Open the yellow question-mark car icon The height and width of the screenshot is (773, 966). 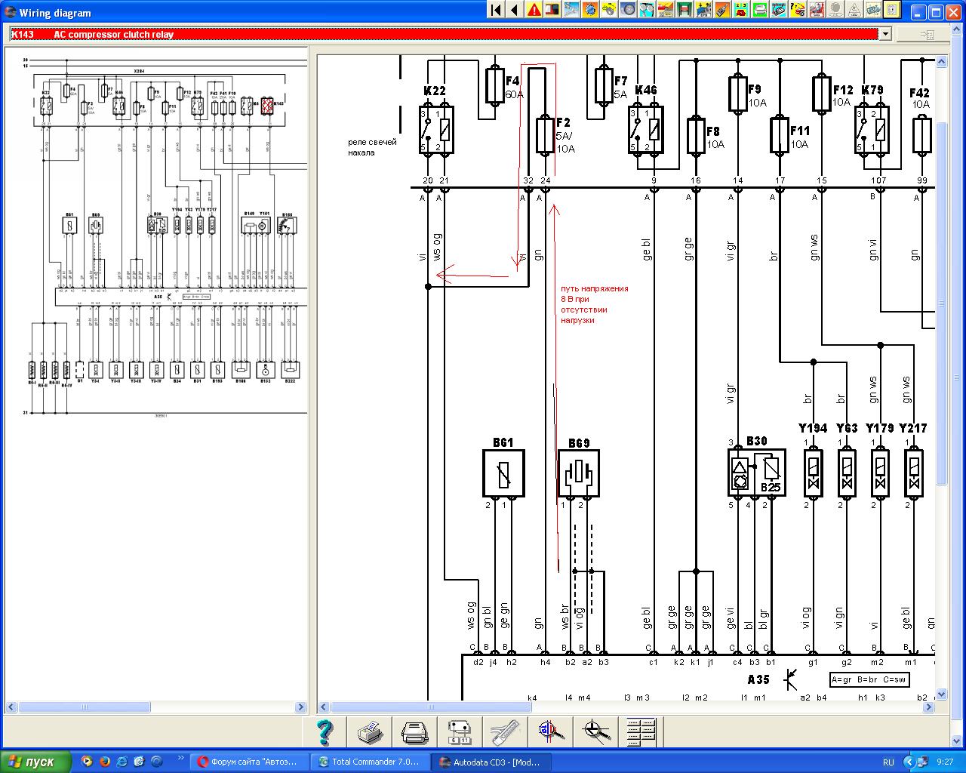(798, 10)
